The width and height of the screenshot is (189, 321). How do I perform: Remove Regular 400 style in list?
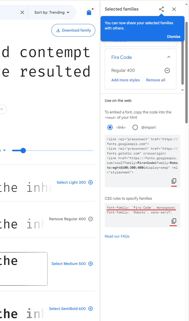[71, 219]
